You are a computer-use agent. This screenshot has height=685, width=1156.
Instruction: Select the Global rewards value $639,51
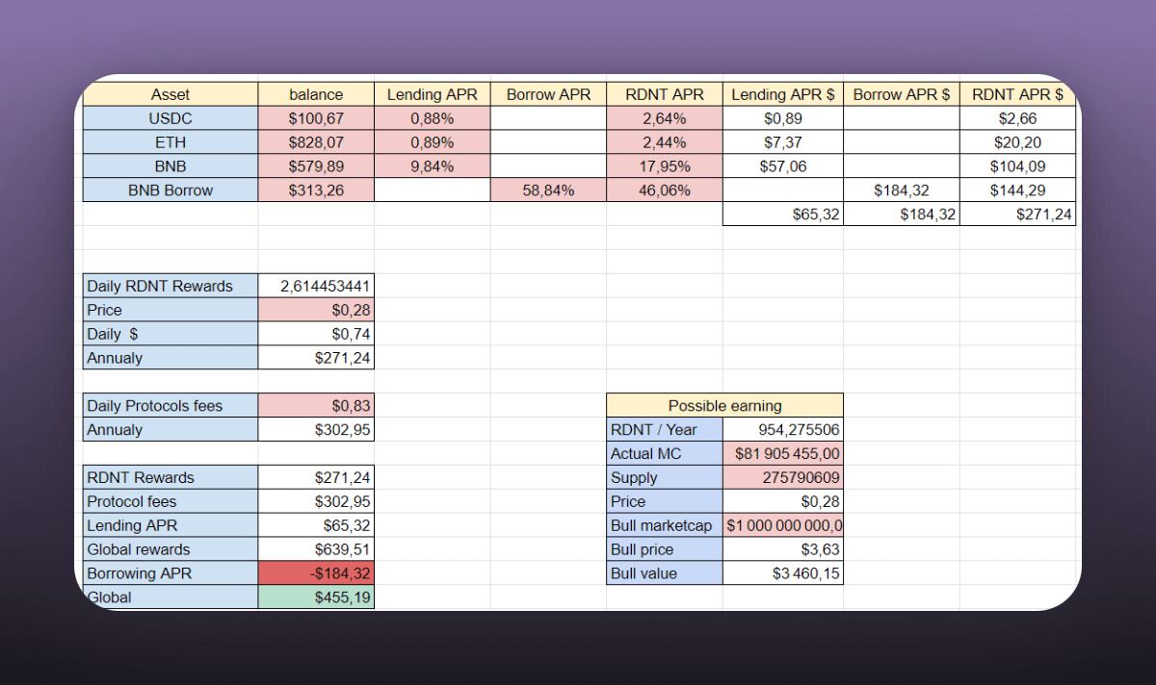pos(316,549)
